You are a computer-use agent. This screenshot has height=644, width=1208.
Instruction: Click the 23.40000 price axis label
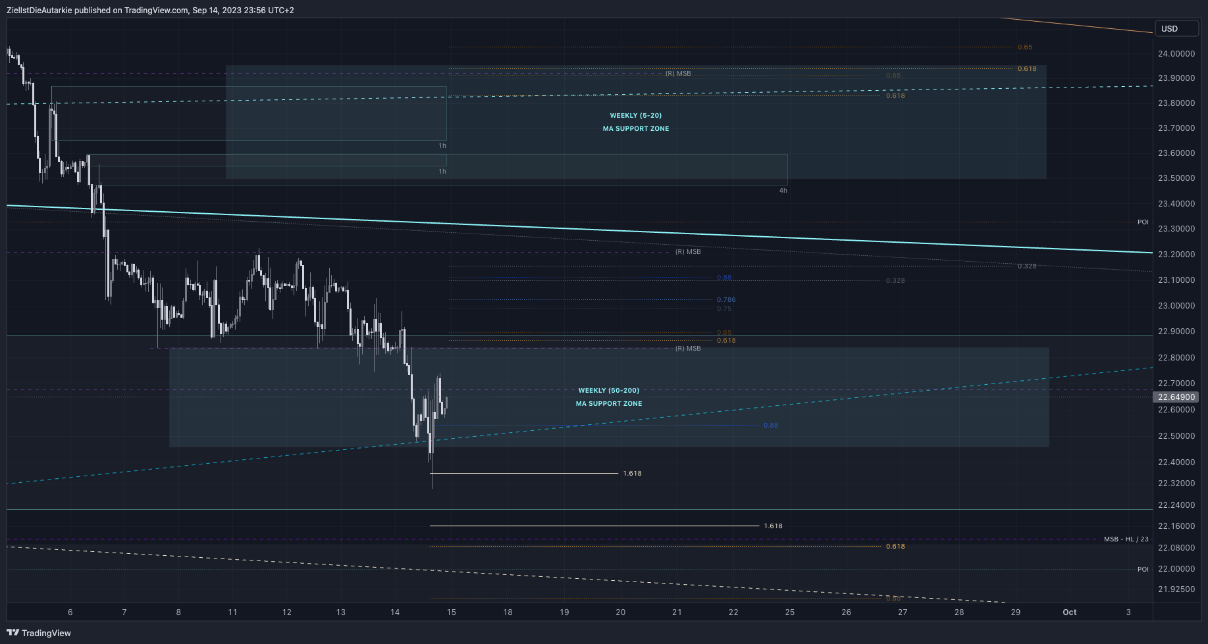coord(1176,204)
